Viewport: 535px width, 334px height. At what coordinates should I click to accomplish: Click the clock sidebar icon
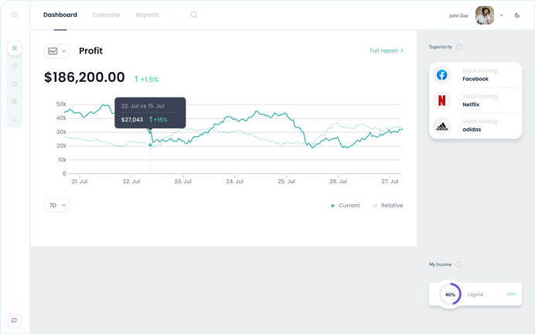tap(15, 84)
